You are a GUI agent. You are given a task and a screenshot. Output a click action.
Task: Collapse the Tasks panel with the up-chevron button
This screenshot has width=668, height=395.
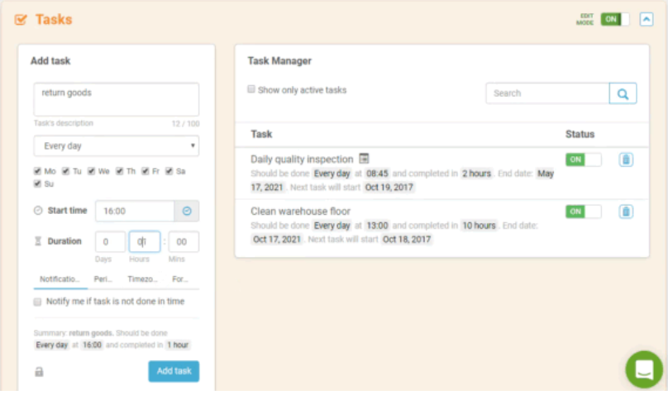[647, 19]
